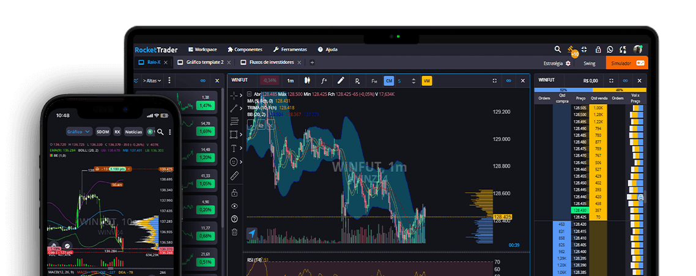Open the Gráfico dropdown on the phone
Screen dimensions: 696x276
pos(78,132)
